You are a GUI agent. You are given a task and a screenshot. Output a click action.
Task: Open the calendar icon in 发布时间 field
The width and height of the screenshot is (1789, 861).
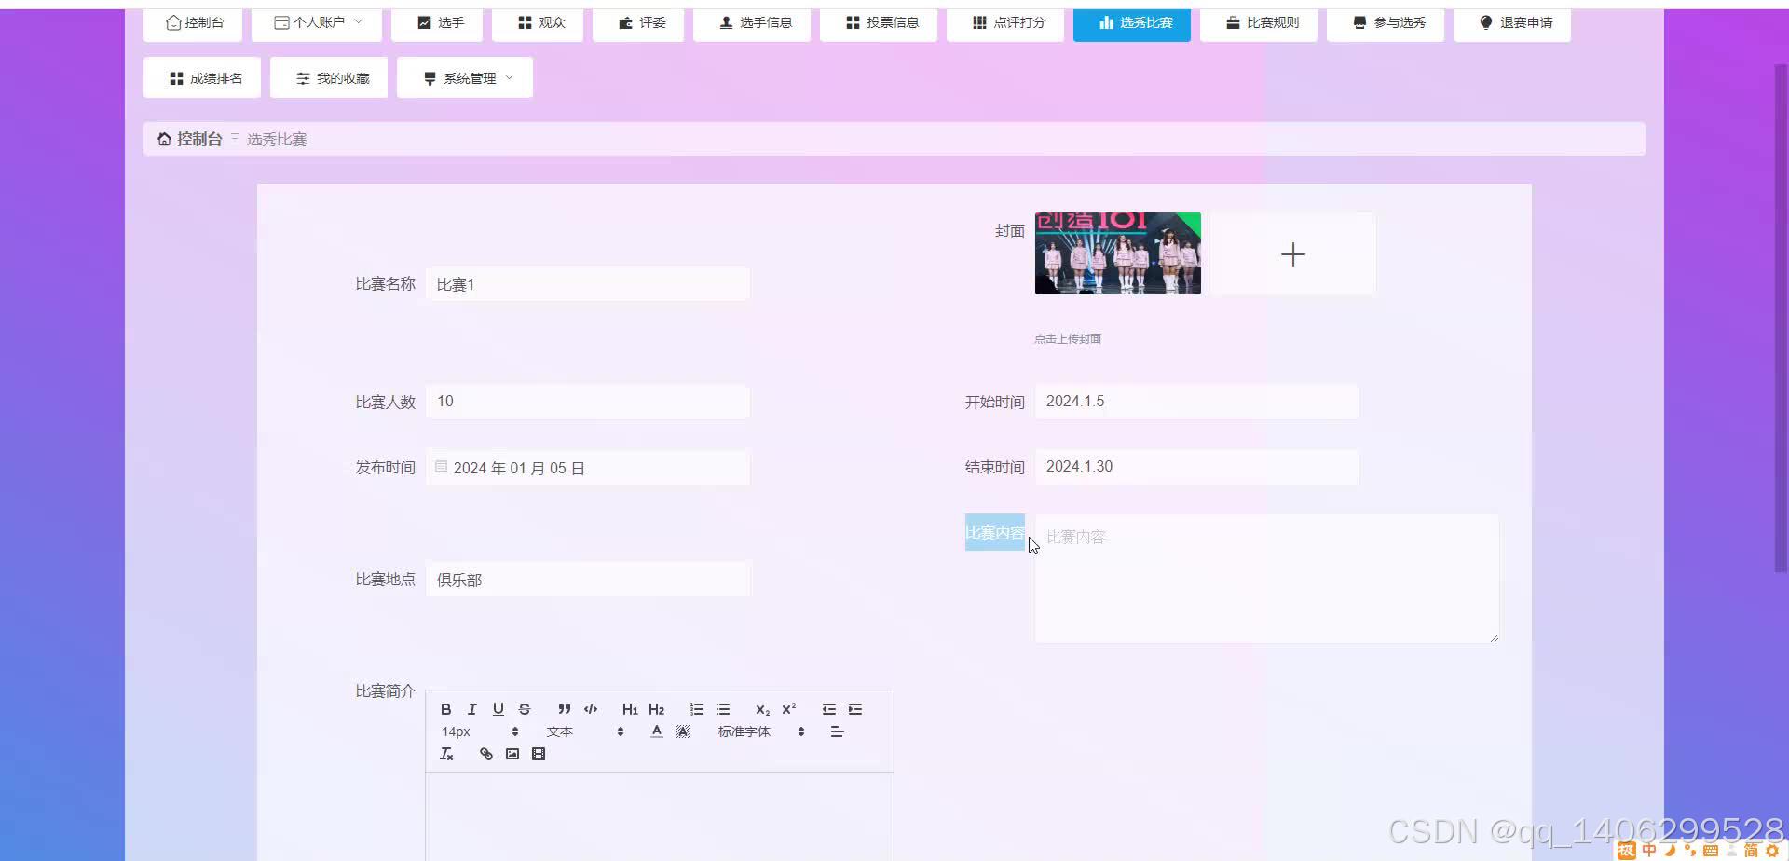pyautogui.click(x=441, y=466)
